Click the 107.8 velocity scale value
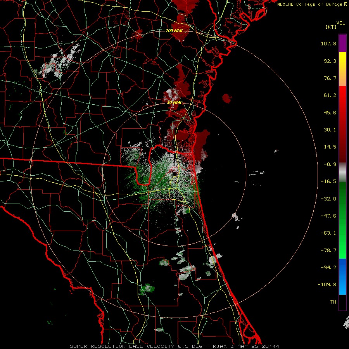The image size is (349, 349). (328, 43)
